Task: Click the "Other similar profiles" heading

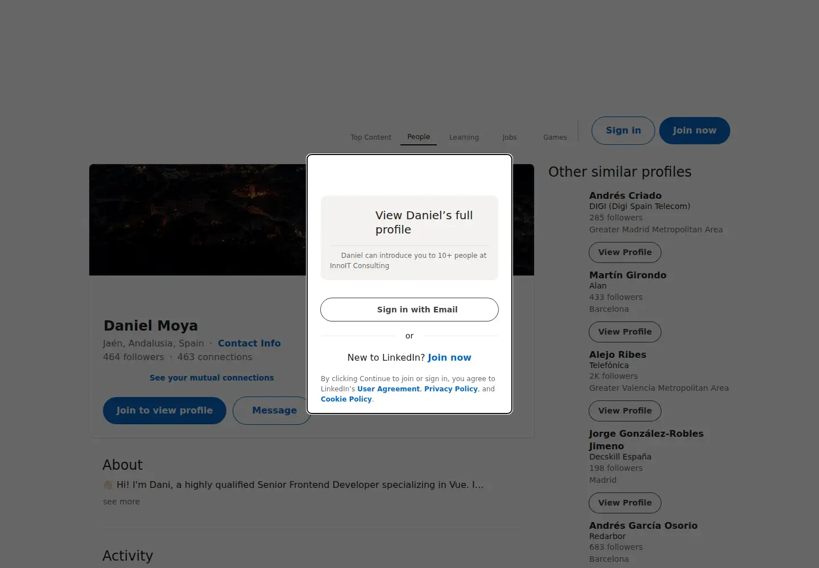Action: tap(620, 172)
